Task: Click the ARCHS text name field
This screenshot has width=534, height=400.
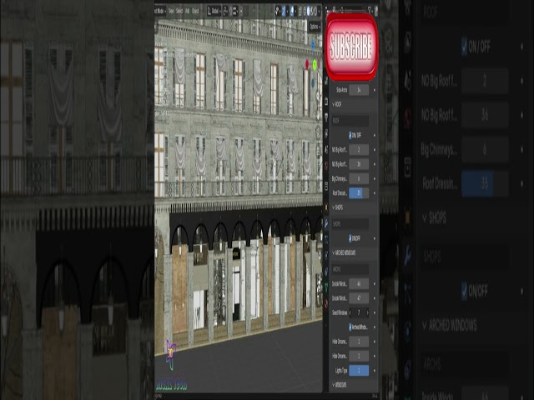Action: (x=350, y=269)
